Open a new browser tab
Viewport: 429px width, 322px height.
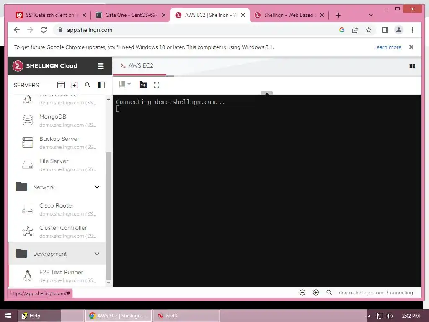[x=338, y=15]
